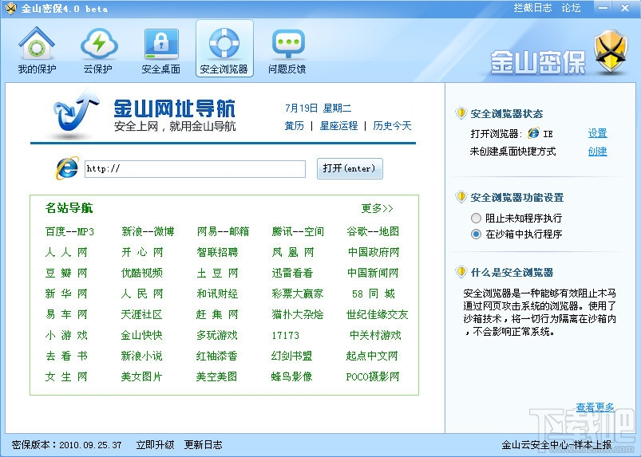
Task: Open the 起点中文网 site link
Action: (372, 356)
